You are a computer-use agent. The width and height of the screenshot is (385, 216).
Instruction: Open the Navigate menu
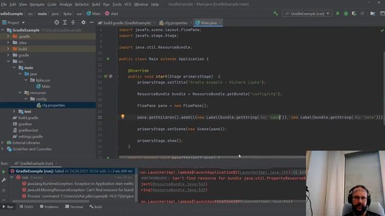(x=37, y=4)
